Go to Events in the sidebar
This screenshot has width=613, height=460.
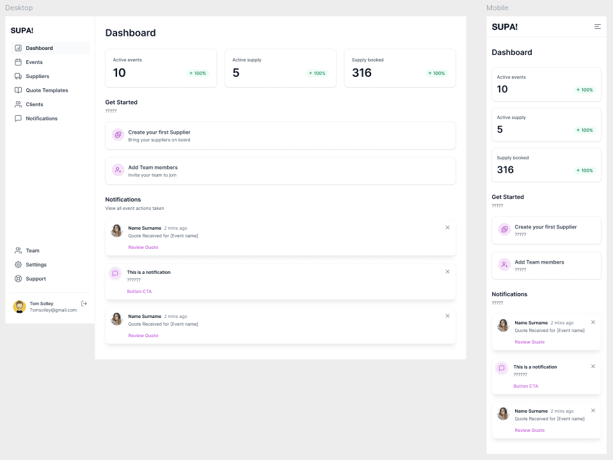tap(50, 62)
